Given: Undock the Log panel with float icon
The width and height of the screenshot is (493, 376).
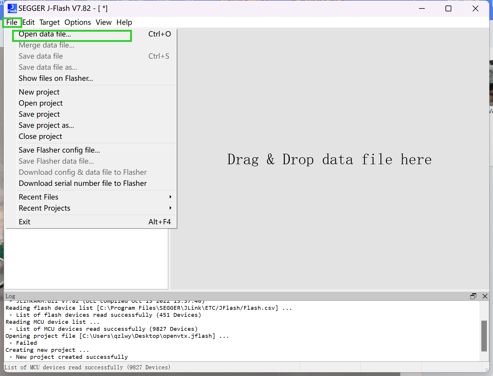Looking at the screenshot, I should pyautogui.click(x=473, y=296).
